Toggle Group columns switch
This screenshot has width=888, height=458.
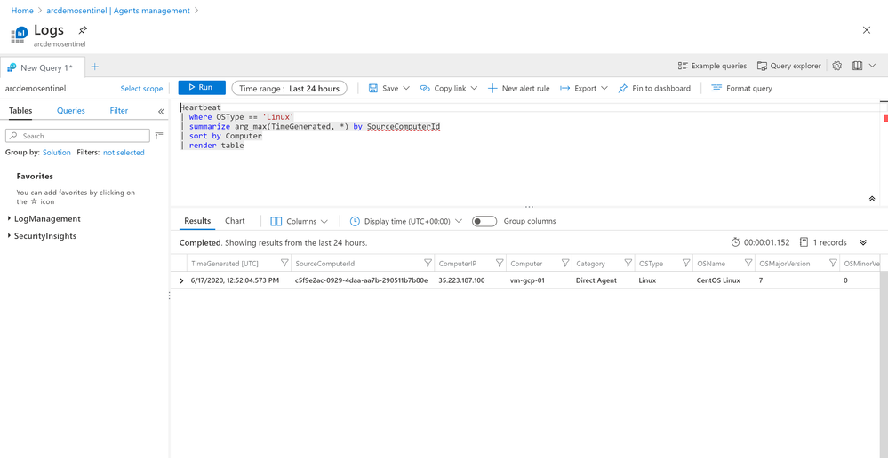tap(484, 221)
